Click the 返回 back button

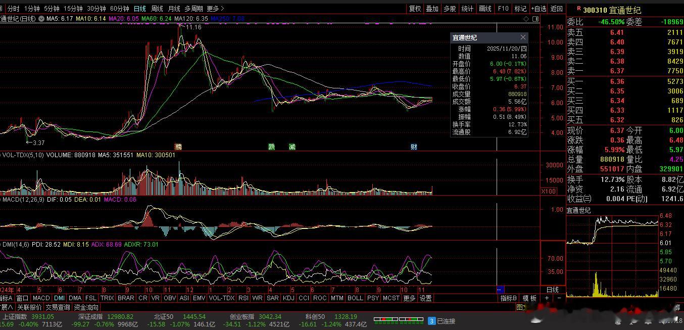pyautogui.click(x=556, y=9)
